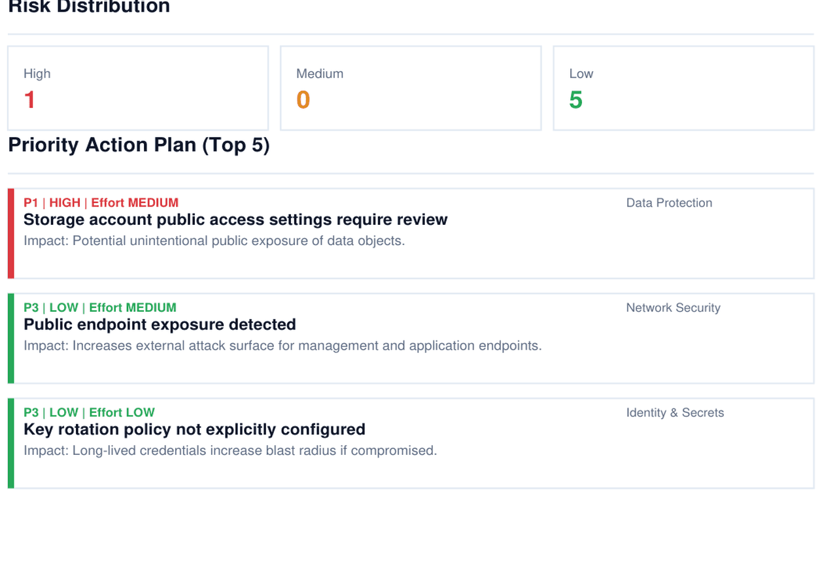The image size is (837, 562).
Task: Click the orange Medium count number 0
Action: point(302,101)
